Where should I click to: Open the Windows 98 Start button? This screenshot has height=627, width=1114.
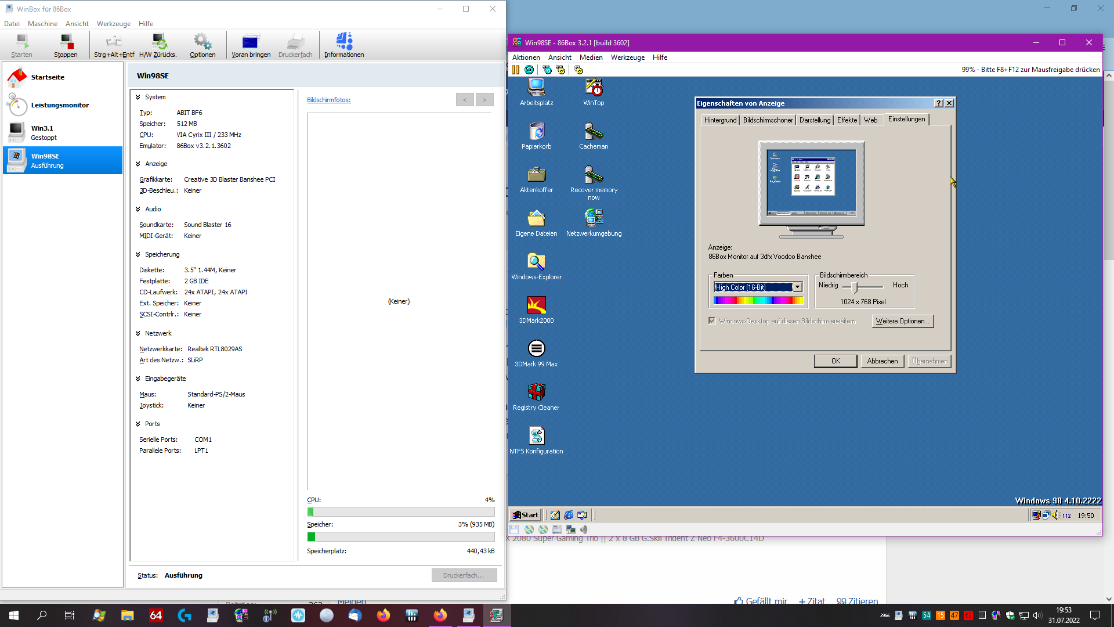[x=525, y=515]
